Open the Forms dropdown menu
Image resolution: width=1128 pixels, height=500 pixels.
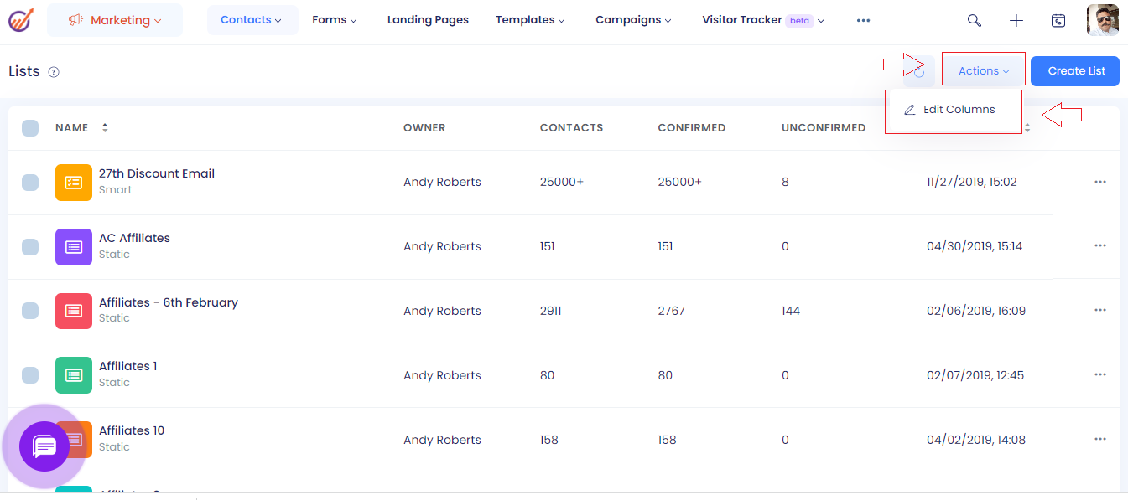pyautogui.click(x=334, y=20)
